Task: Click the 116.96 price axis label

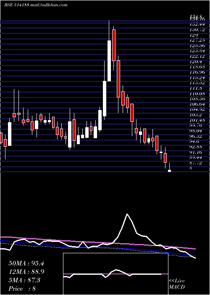Action: [x=197, y=72]
